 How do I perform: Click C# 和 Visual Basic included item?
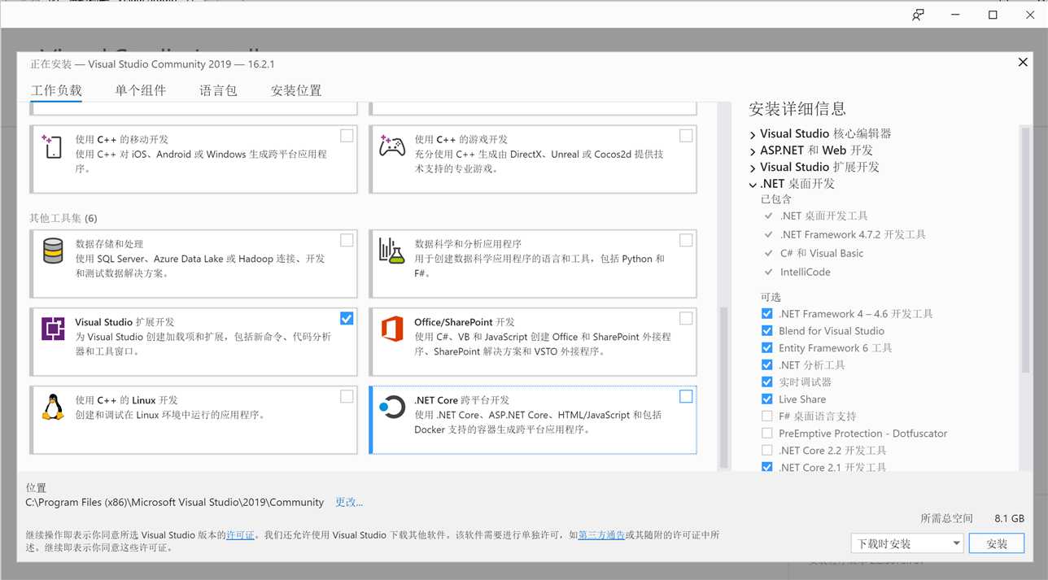click(x=822, y=253)
